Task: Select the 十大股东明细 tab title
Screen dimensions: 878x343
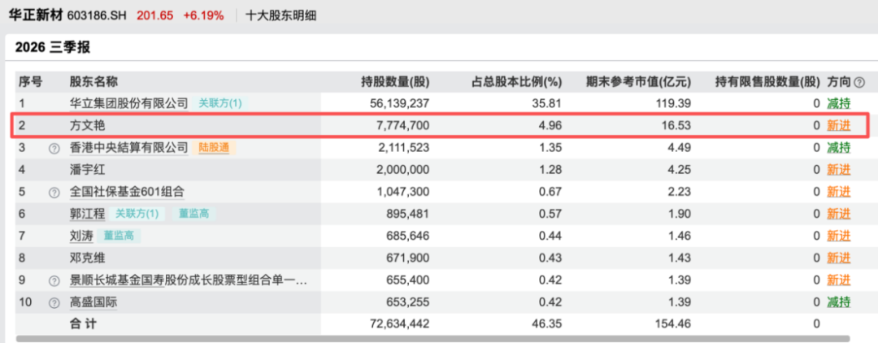Action: [x=281, y=15]
